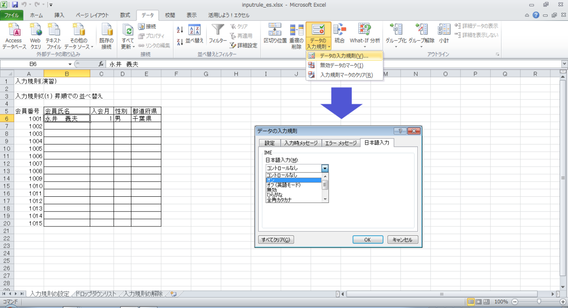568x308 pixels.
Task: Switch to the 数式 ribbon tab
Action: 125,15
